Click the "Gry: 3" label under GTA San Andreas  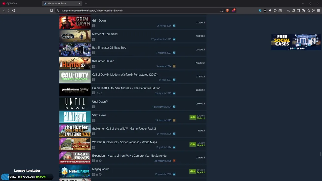[99, 93]
